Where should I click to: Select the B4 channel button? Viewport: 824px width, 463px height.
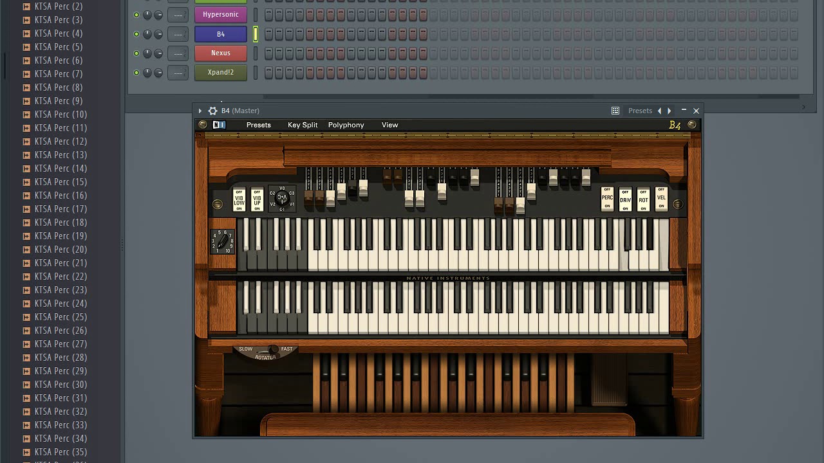click(x=221, y=34)
